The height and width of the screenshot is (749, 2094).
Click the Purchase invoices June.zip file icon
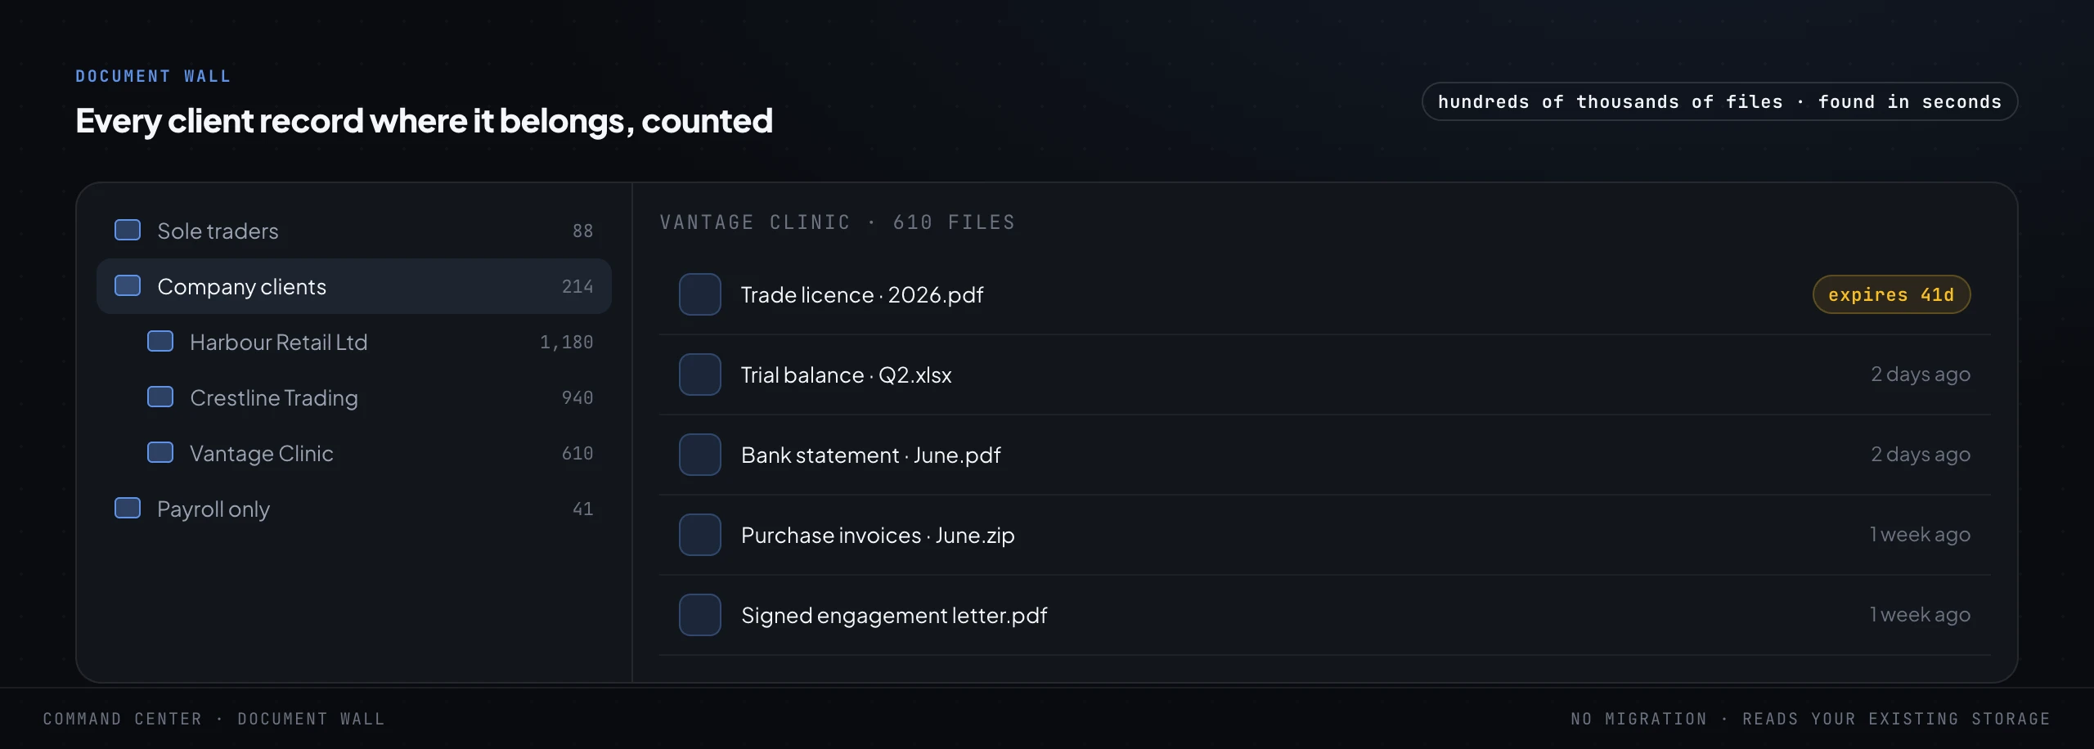tap(700, 535)
